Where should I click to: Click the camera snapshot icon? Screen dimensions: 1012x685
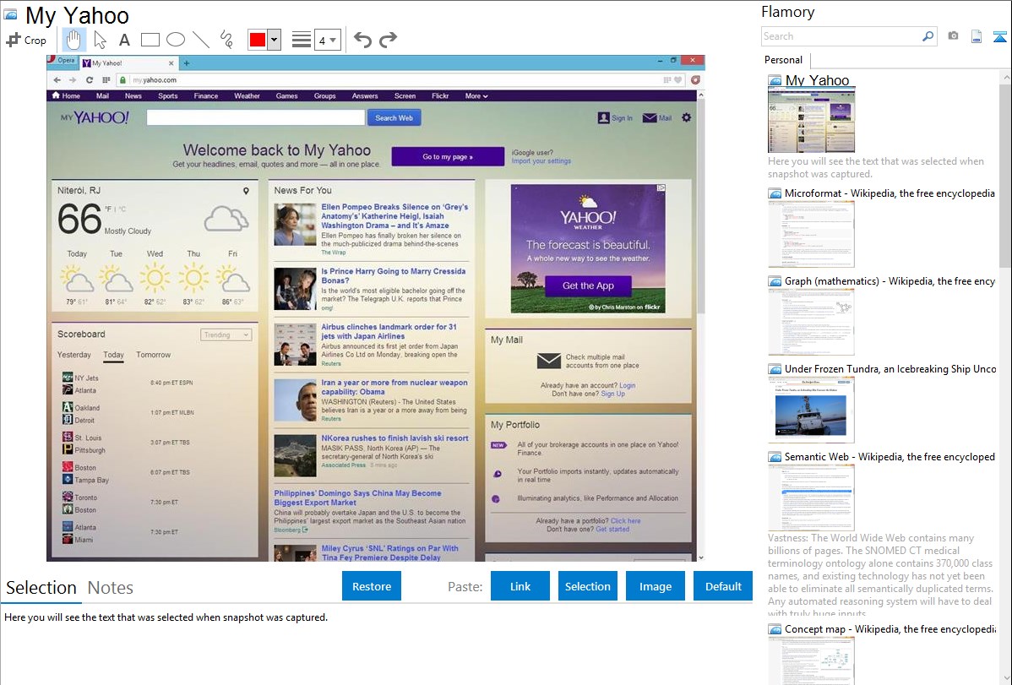point(953,36)
